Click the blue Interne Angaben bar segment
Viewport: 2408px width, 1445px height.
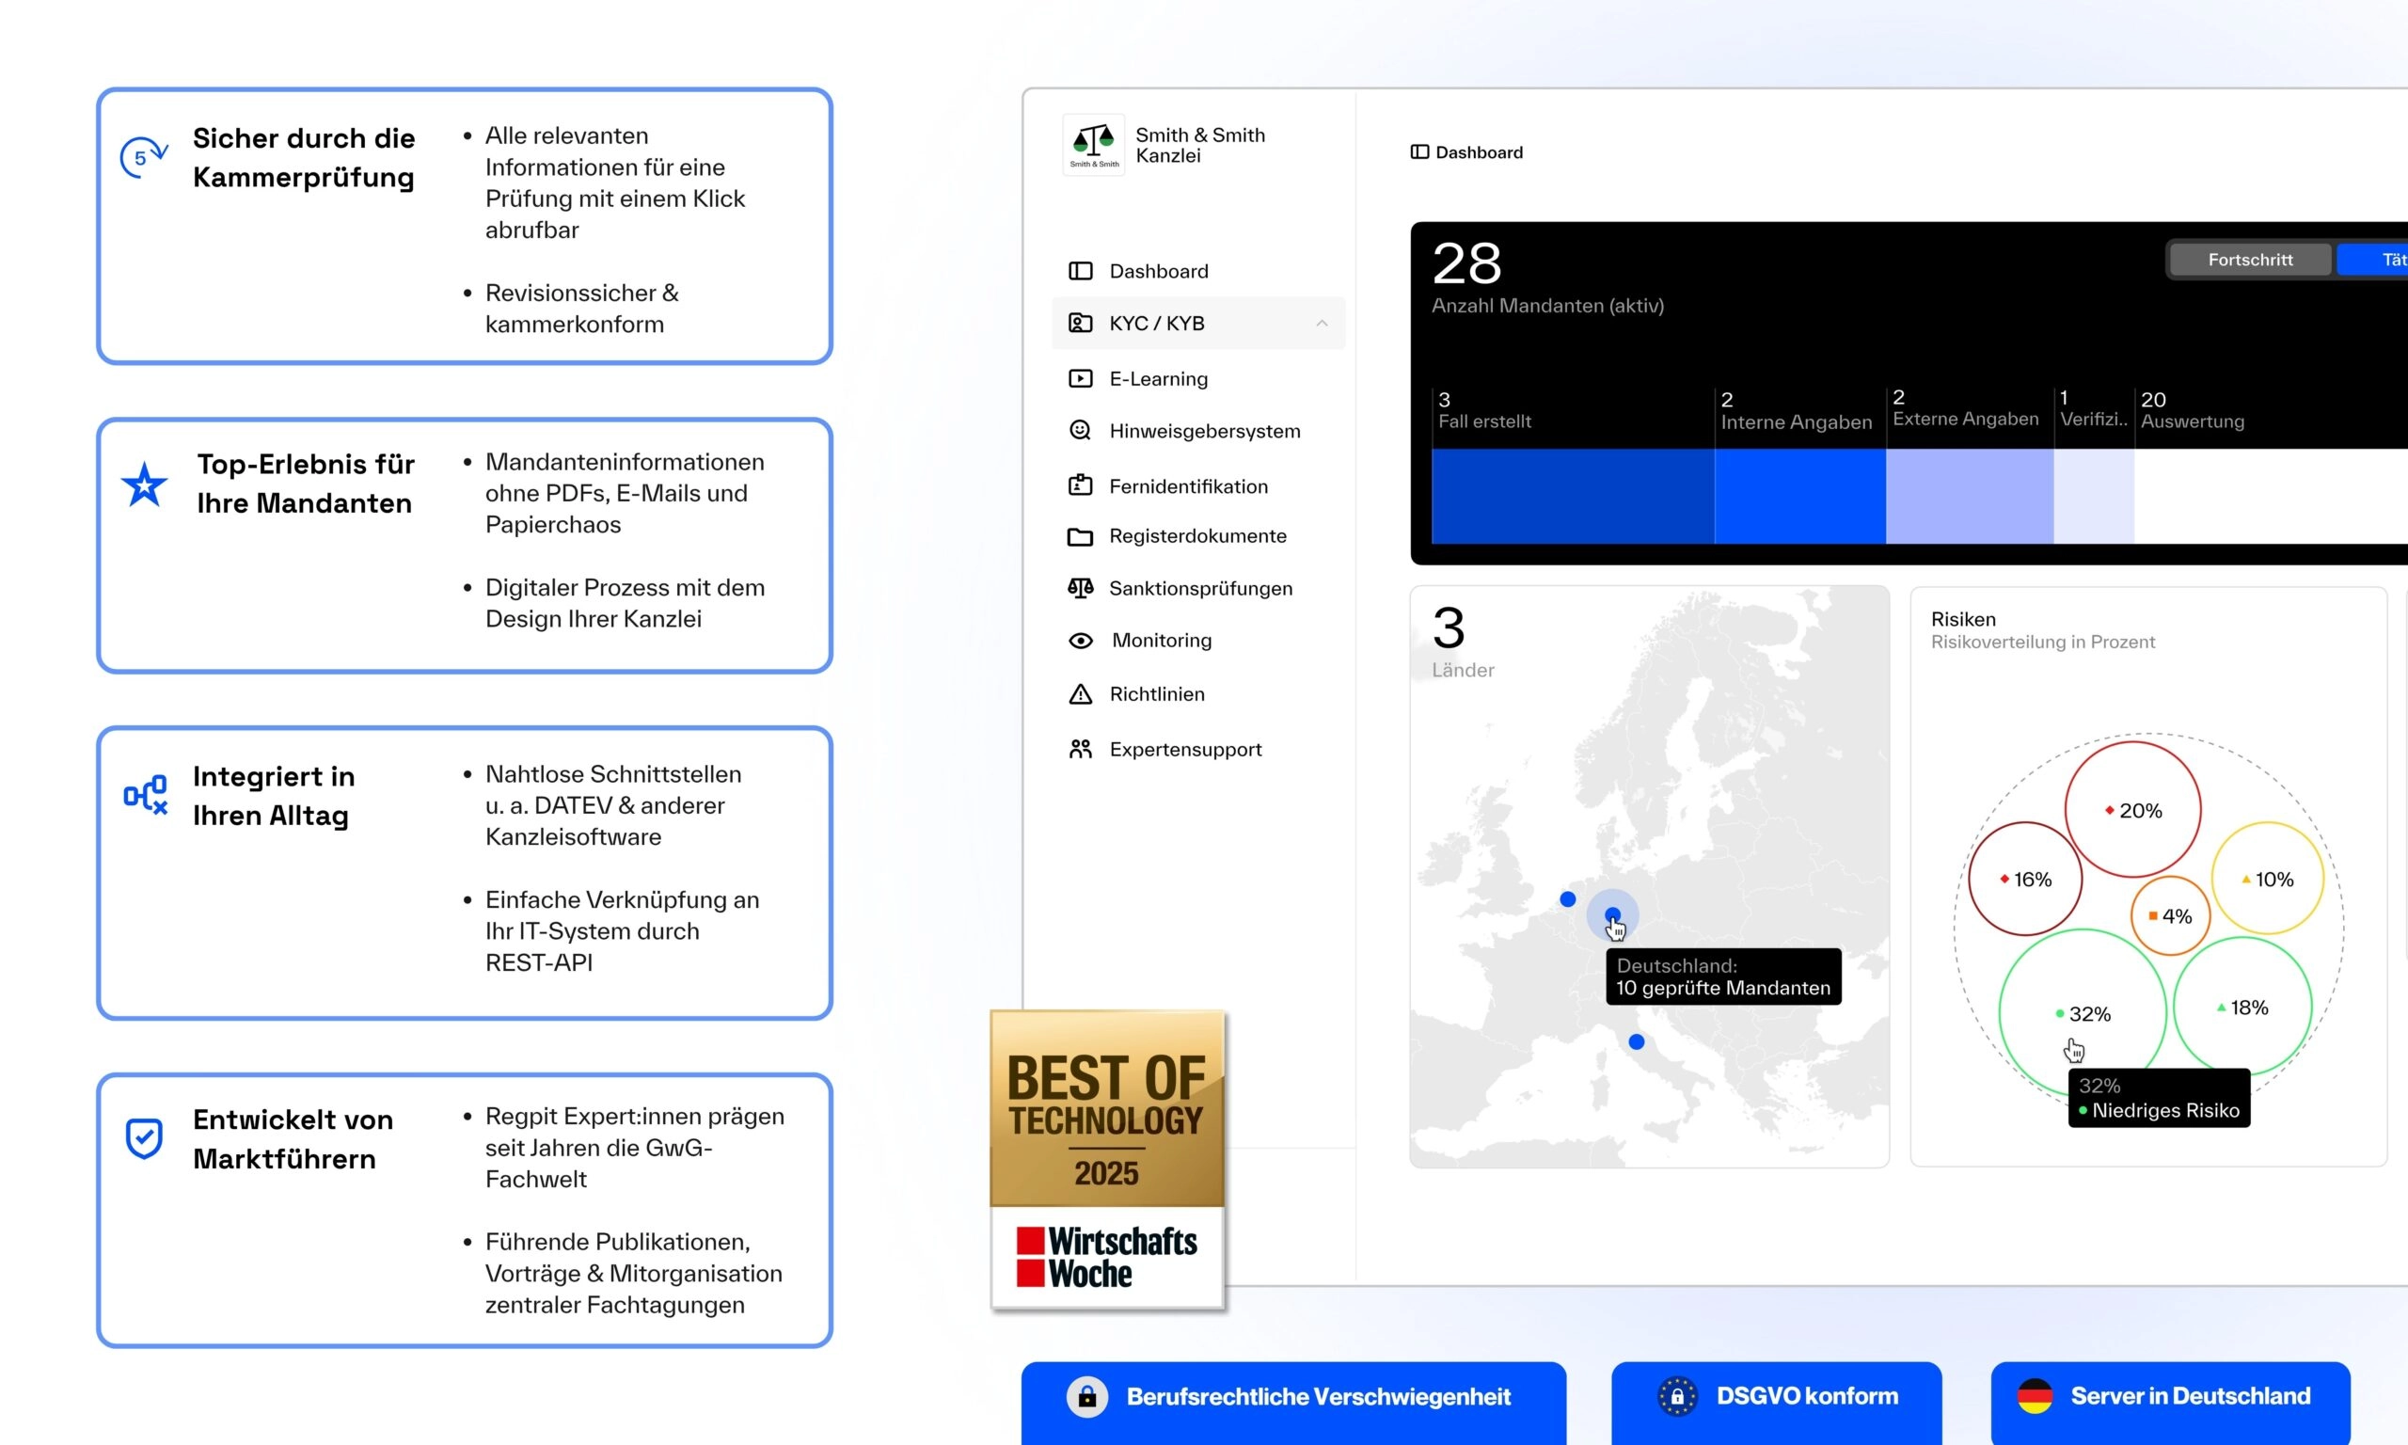tap(1800, 496)
